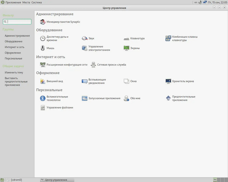Screen dimensions: 228x182
Task: Open Synaptic package manager icon
Action: click(x=43, y=22)
